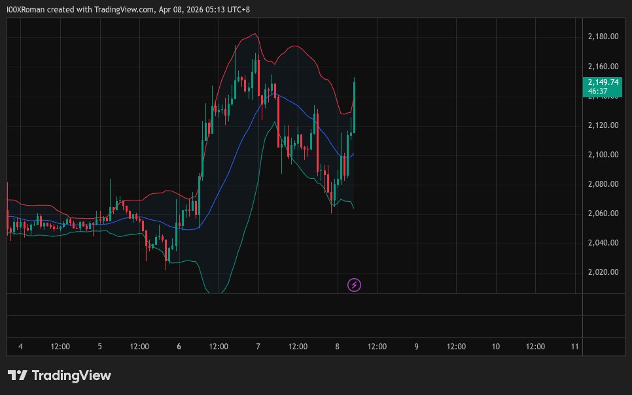Click the TradingView logo mark at bottom left
Image resolution: width=632 pixels, height=395 pixels.
click(x=17, y=375)
